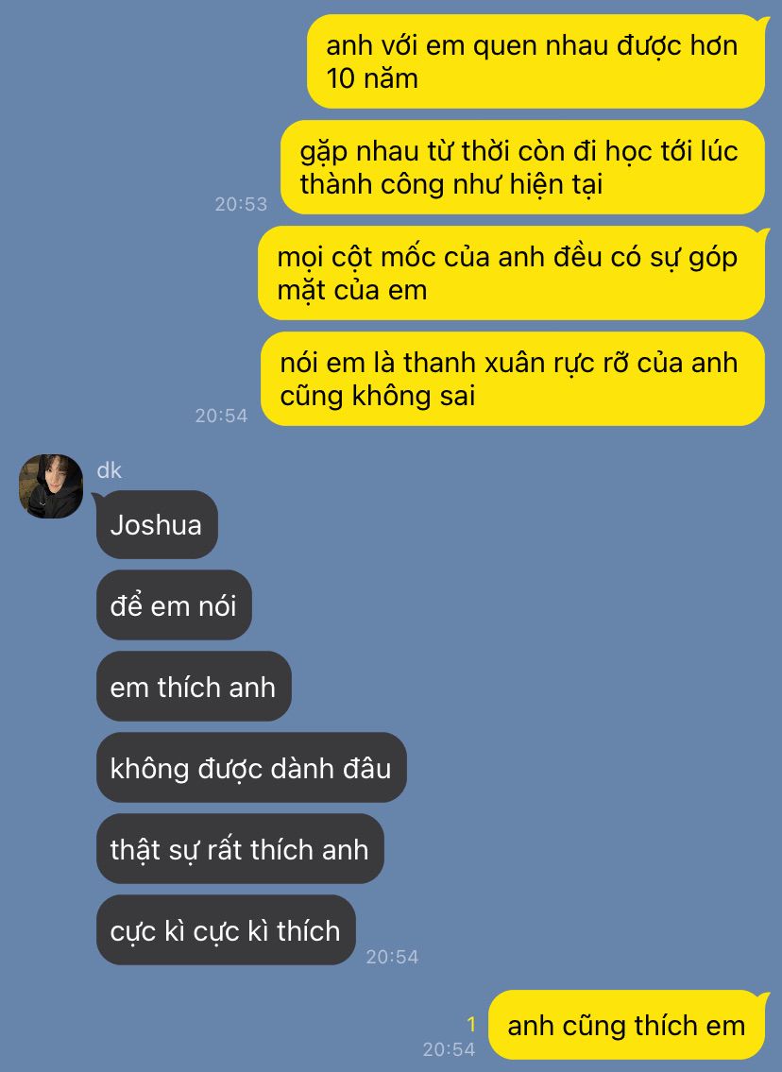Click the 20:54 timestamp beside yellow message
The image size is (782, 1072).
[x=221, y=416]
